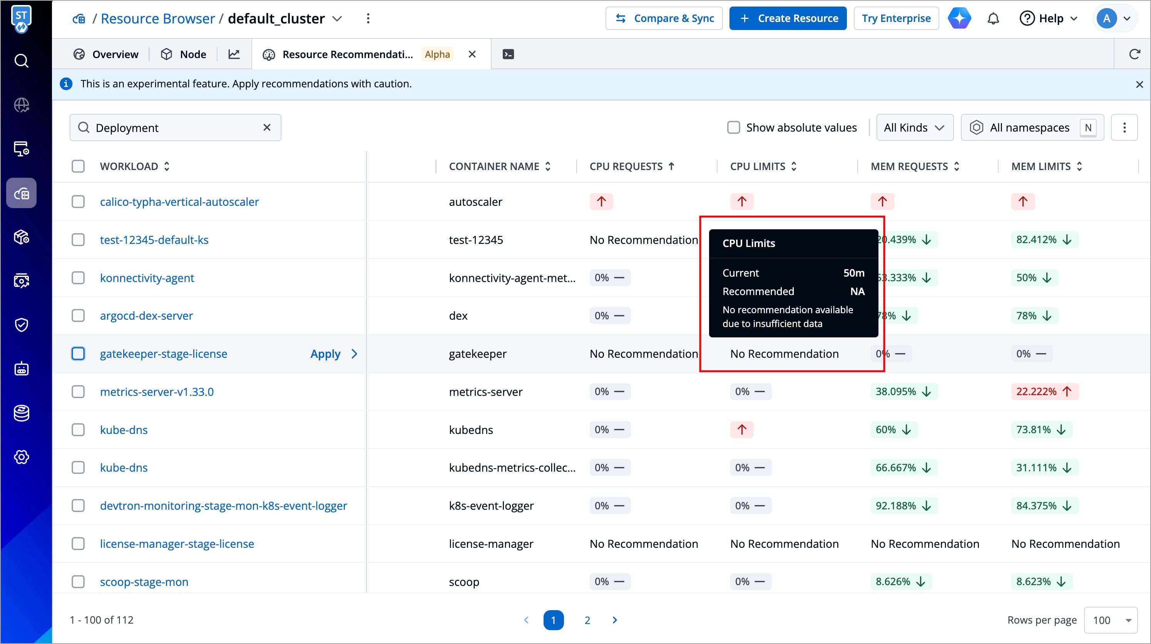Select the kube-dns kubedns row checkbox
The image size is (1151, 644).
pyautogui.click(x=78, y=430)
